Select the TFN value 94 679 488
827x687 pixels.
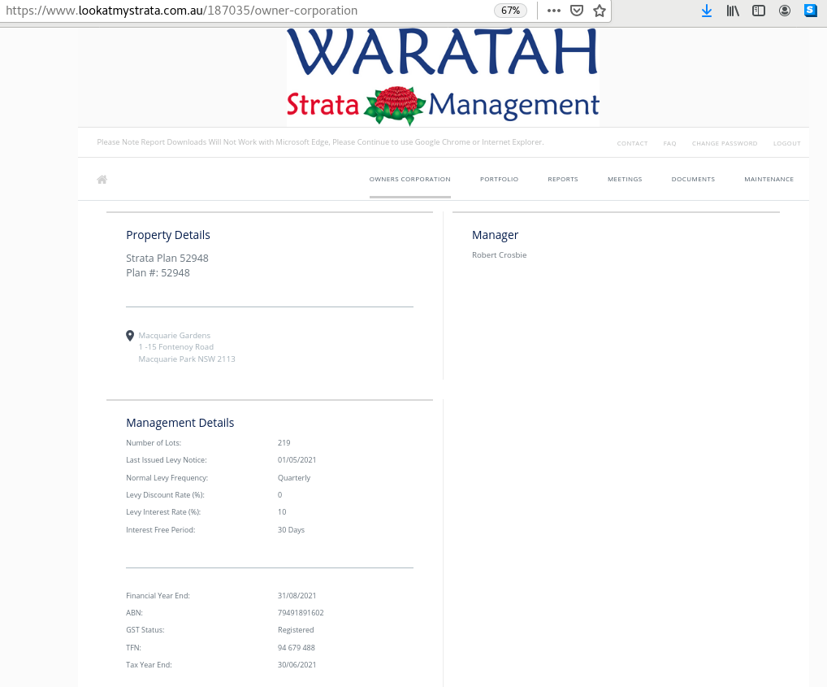click(x=296, y=647)
